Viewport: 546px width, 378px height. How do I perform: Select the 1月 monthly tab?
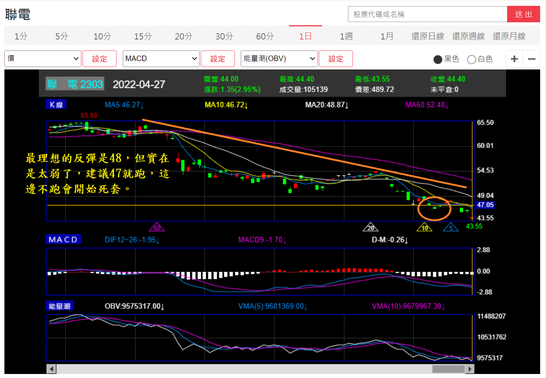387,36
